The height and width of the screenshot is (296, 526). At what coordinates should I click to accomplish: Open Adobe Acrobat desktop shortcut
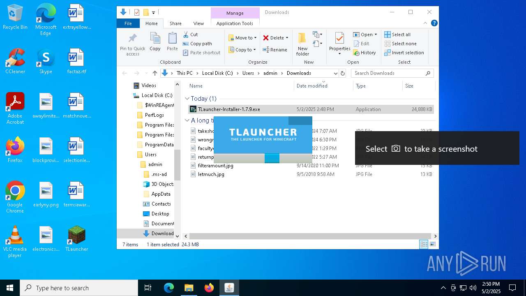pos(15,109)
